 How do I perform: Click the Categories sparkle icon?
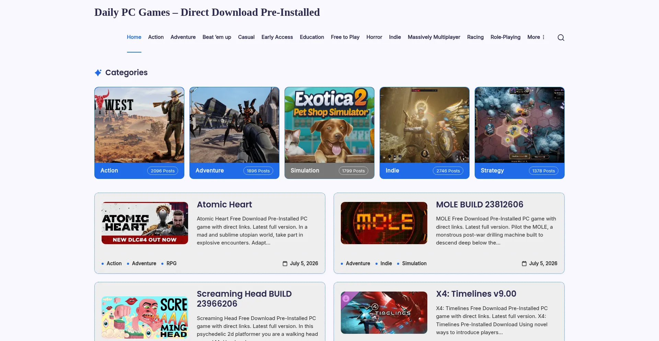[98, 72]
